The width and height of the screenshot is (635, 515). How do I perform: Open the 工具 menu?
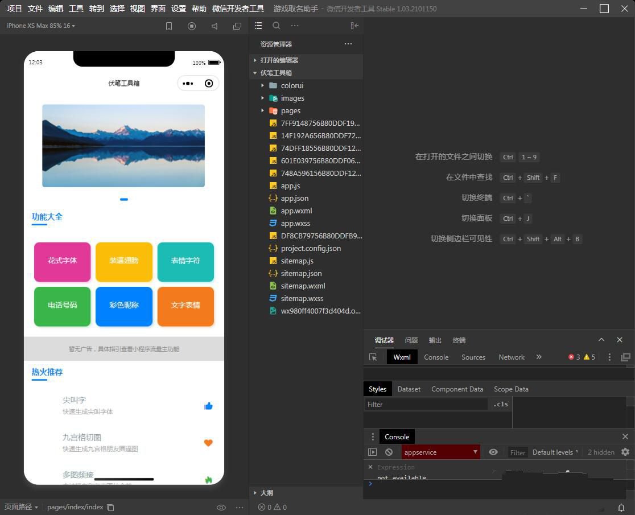point(76,9)
